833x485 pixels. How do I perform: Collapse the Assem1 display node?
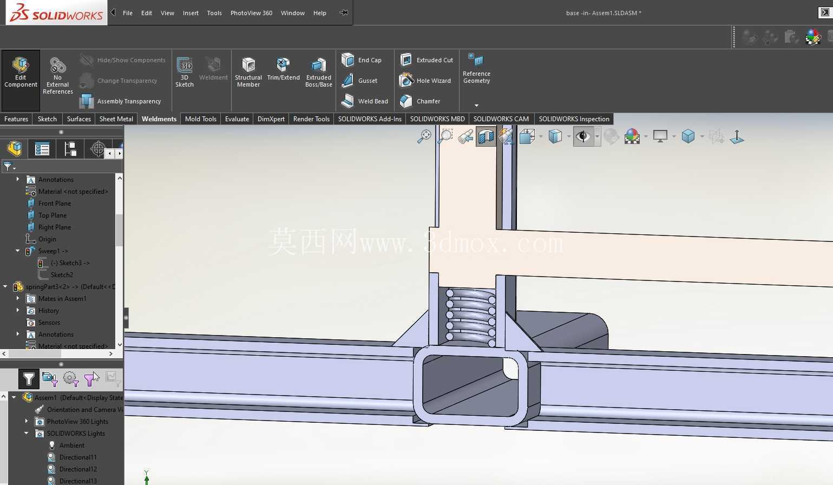14,397
